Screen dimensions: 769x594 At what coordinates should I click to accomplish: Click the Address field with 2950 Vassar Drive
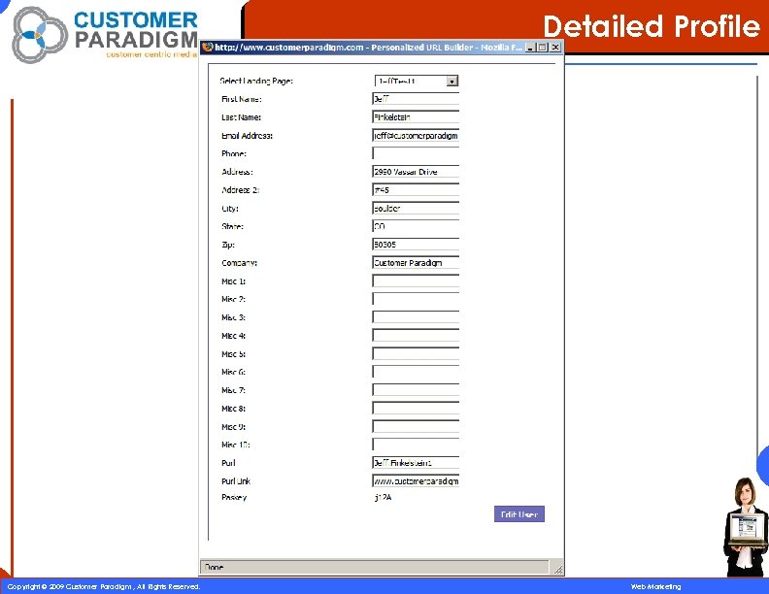click(416, 171)
